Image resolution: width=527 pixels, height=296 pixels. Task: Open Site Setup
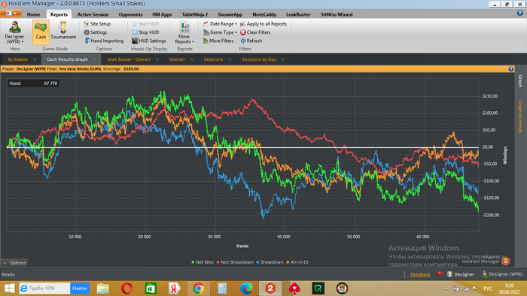(x=97, y=24)
